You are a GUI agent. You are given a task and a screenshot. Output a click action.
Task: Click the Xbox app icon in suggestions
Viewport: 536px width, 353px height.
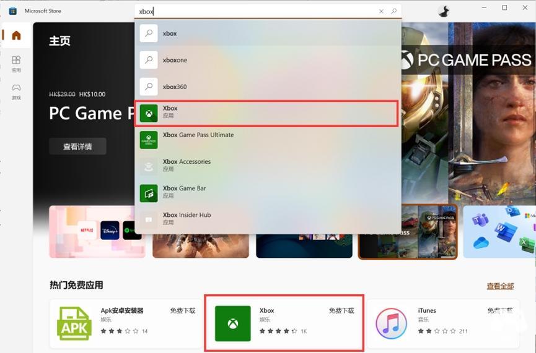tap(149, 113)
